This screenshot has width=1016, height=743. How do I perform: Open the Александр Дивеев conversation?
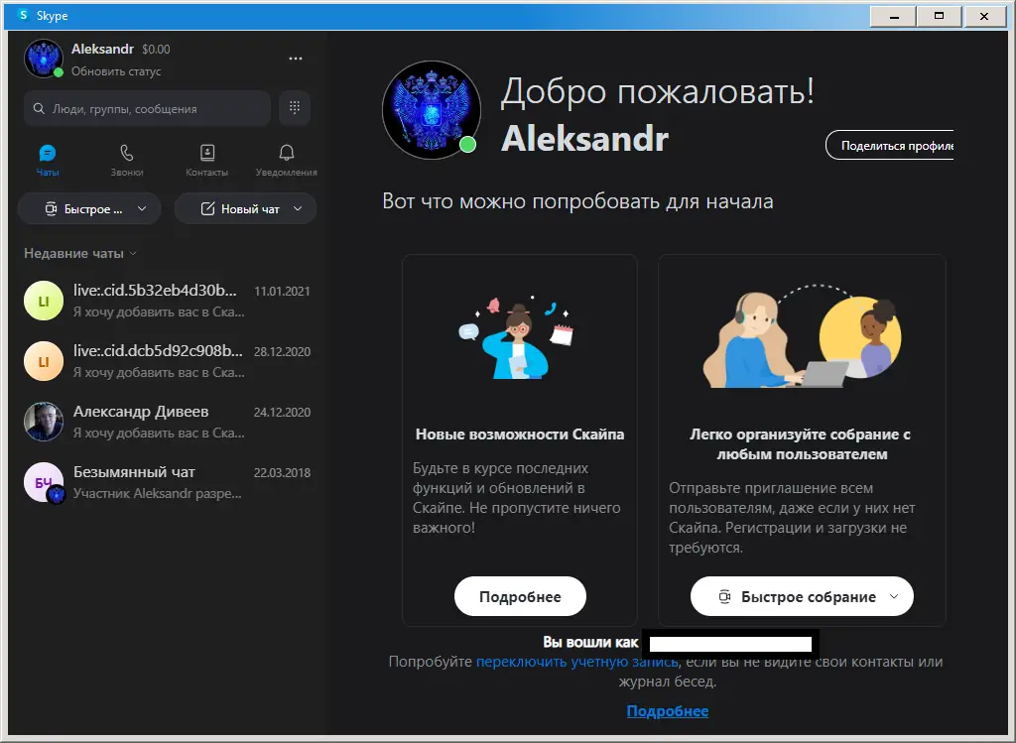[167, 421]
